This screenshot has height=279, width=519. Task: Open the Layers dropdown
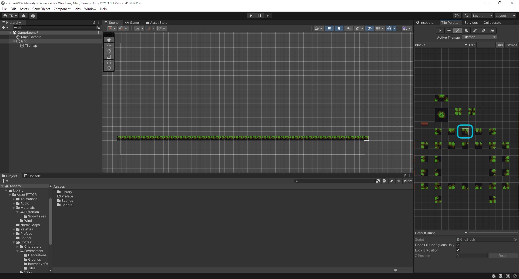[483, 16]
